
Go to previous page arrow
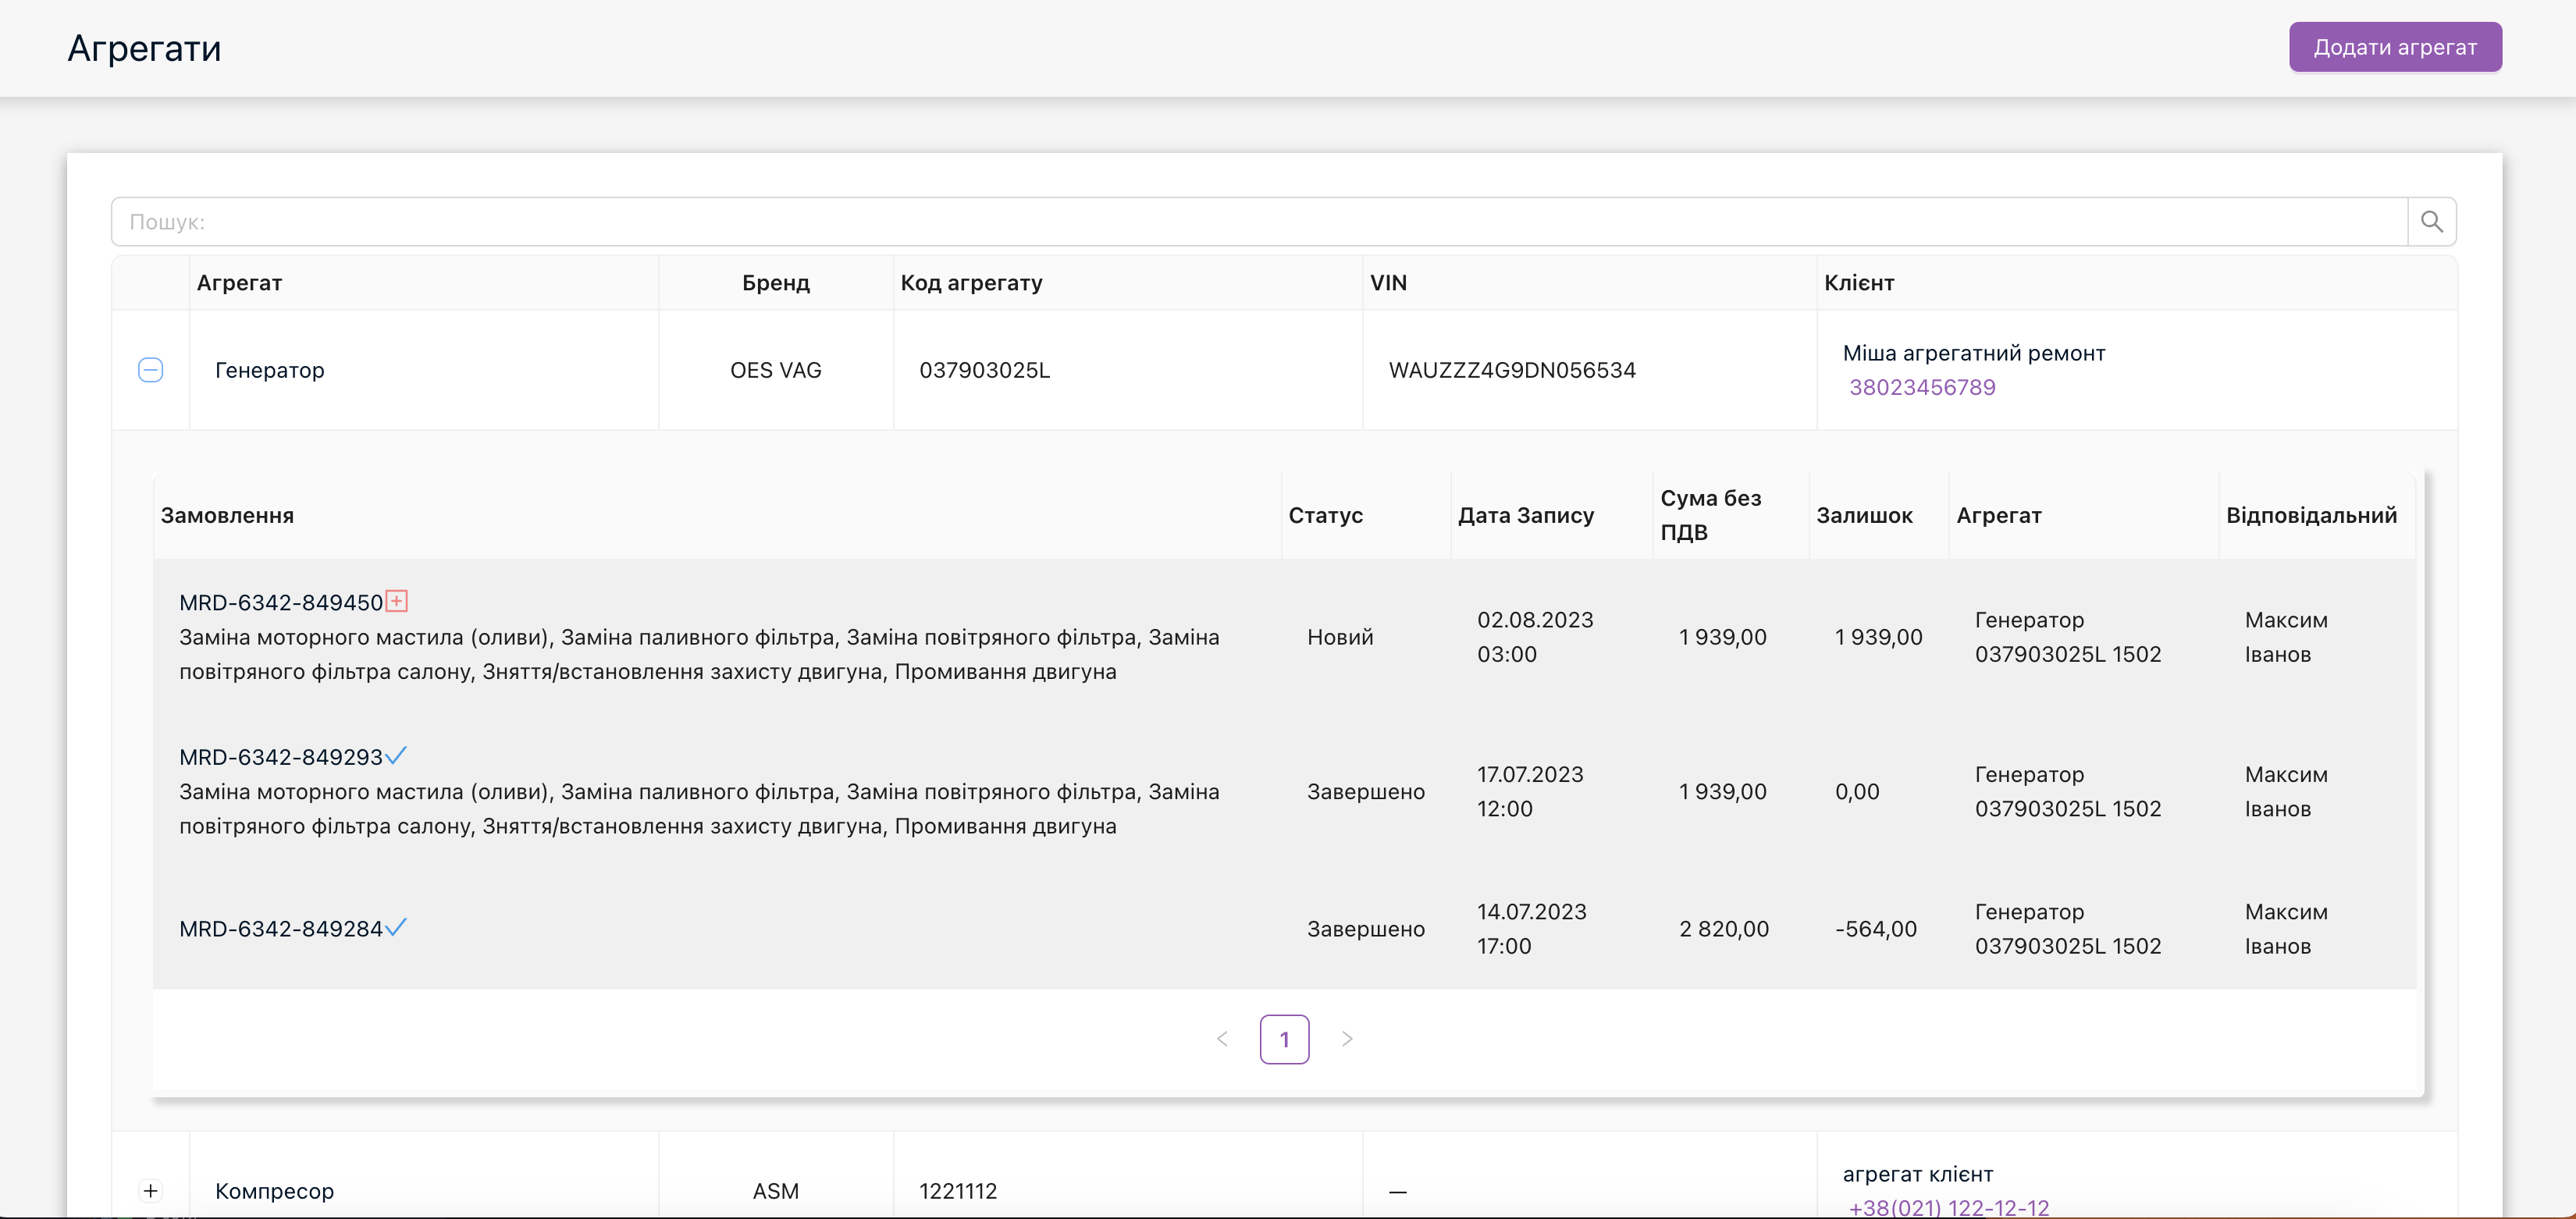tap(1222, 1039)
